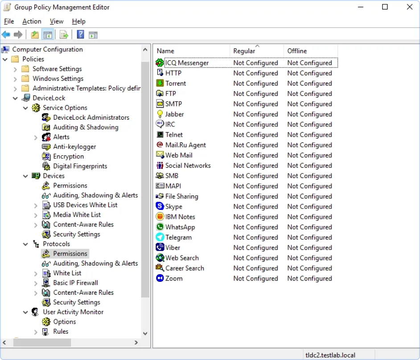Select the File Sharing row
Viewport: 420px width, 360px height.
(247, 196)
